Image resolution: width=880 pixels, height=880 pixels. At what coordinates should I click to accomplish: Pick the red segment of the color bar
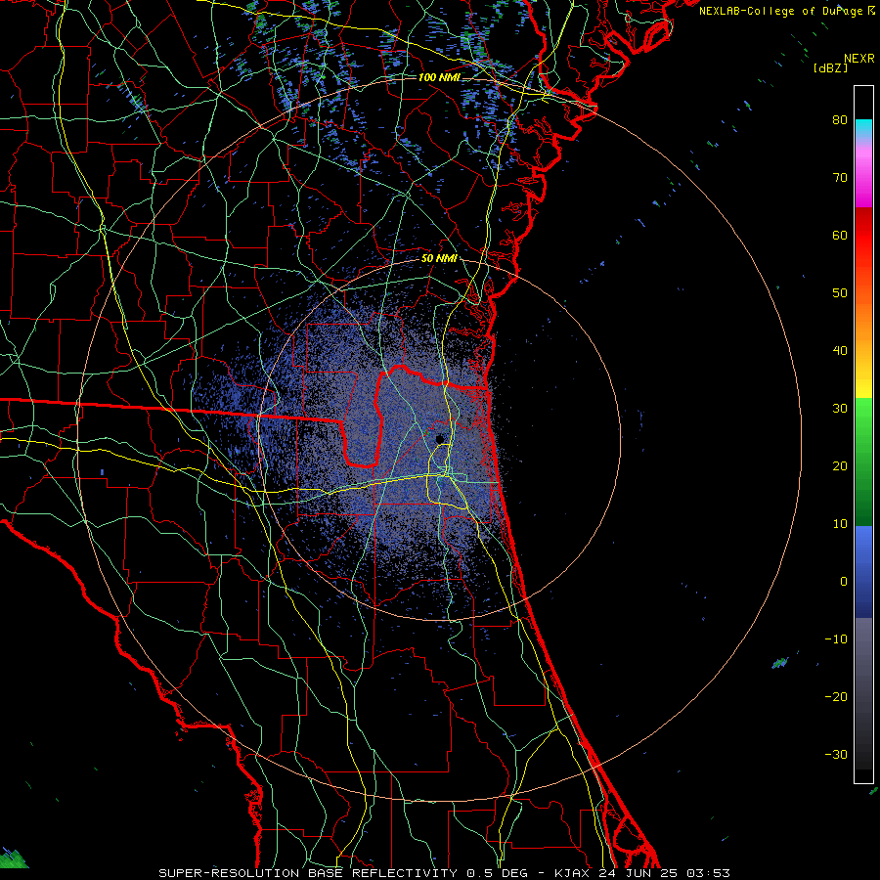[x=863, y=236]
